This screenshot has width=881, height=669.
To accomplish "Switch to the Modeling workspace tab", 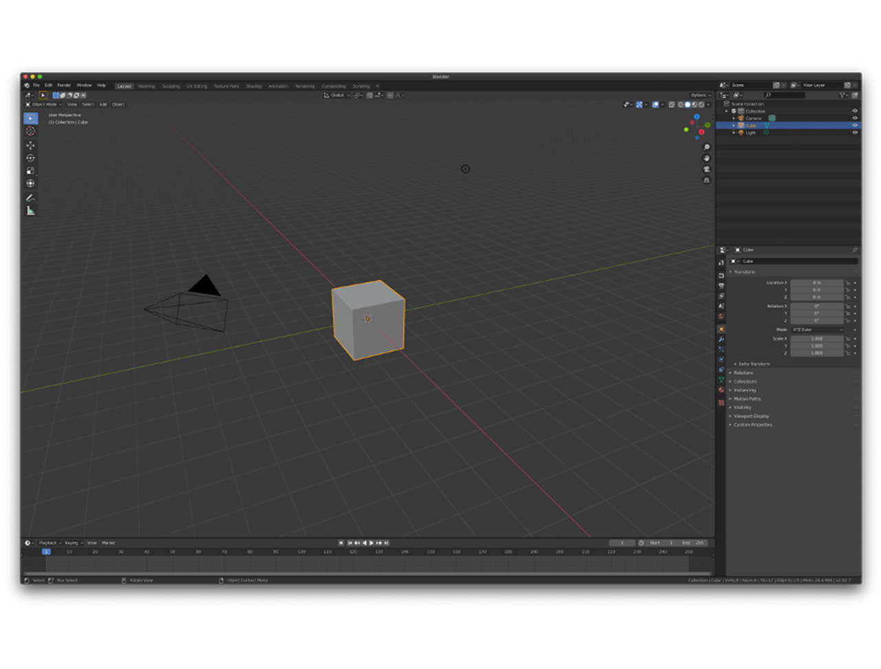I will tap(147, 87).
